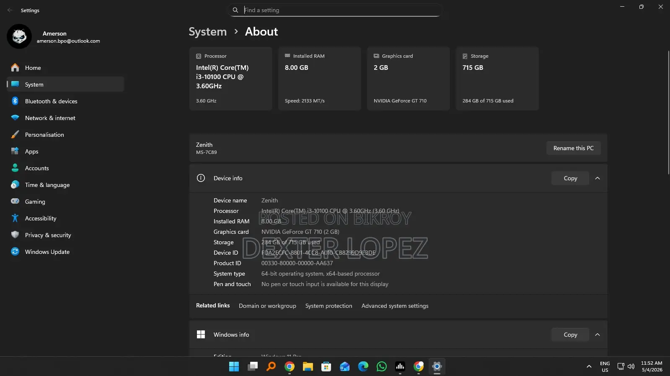The width and height of the screenshot is (670, 376).
Task: Click the Time & language globe icon
Action: (15, 185)
